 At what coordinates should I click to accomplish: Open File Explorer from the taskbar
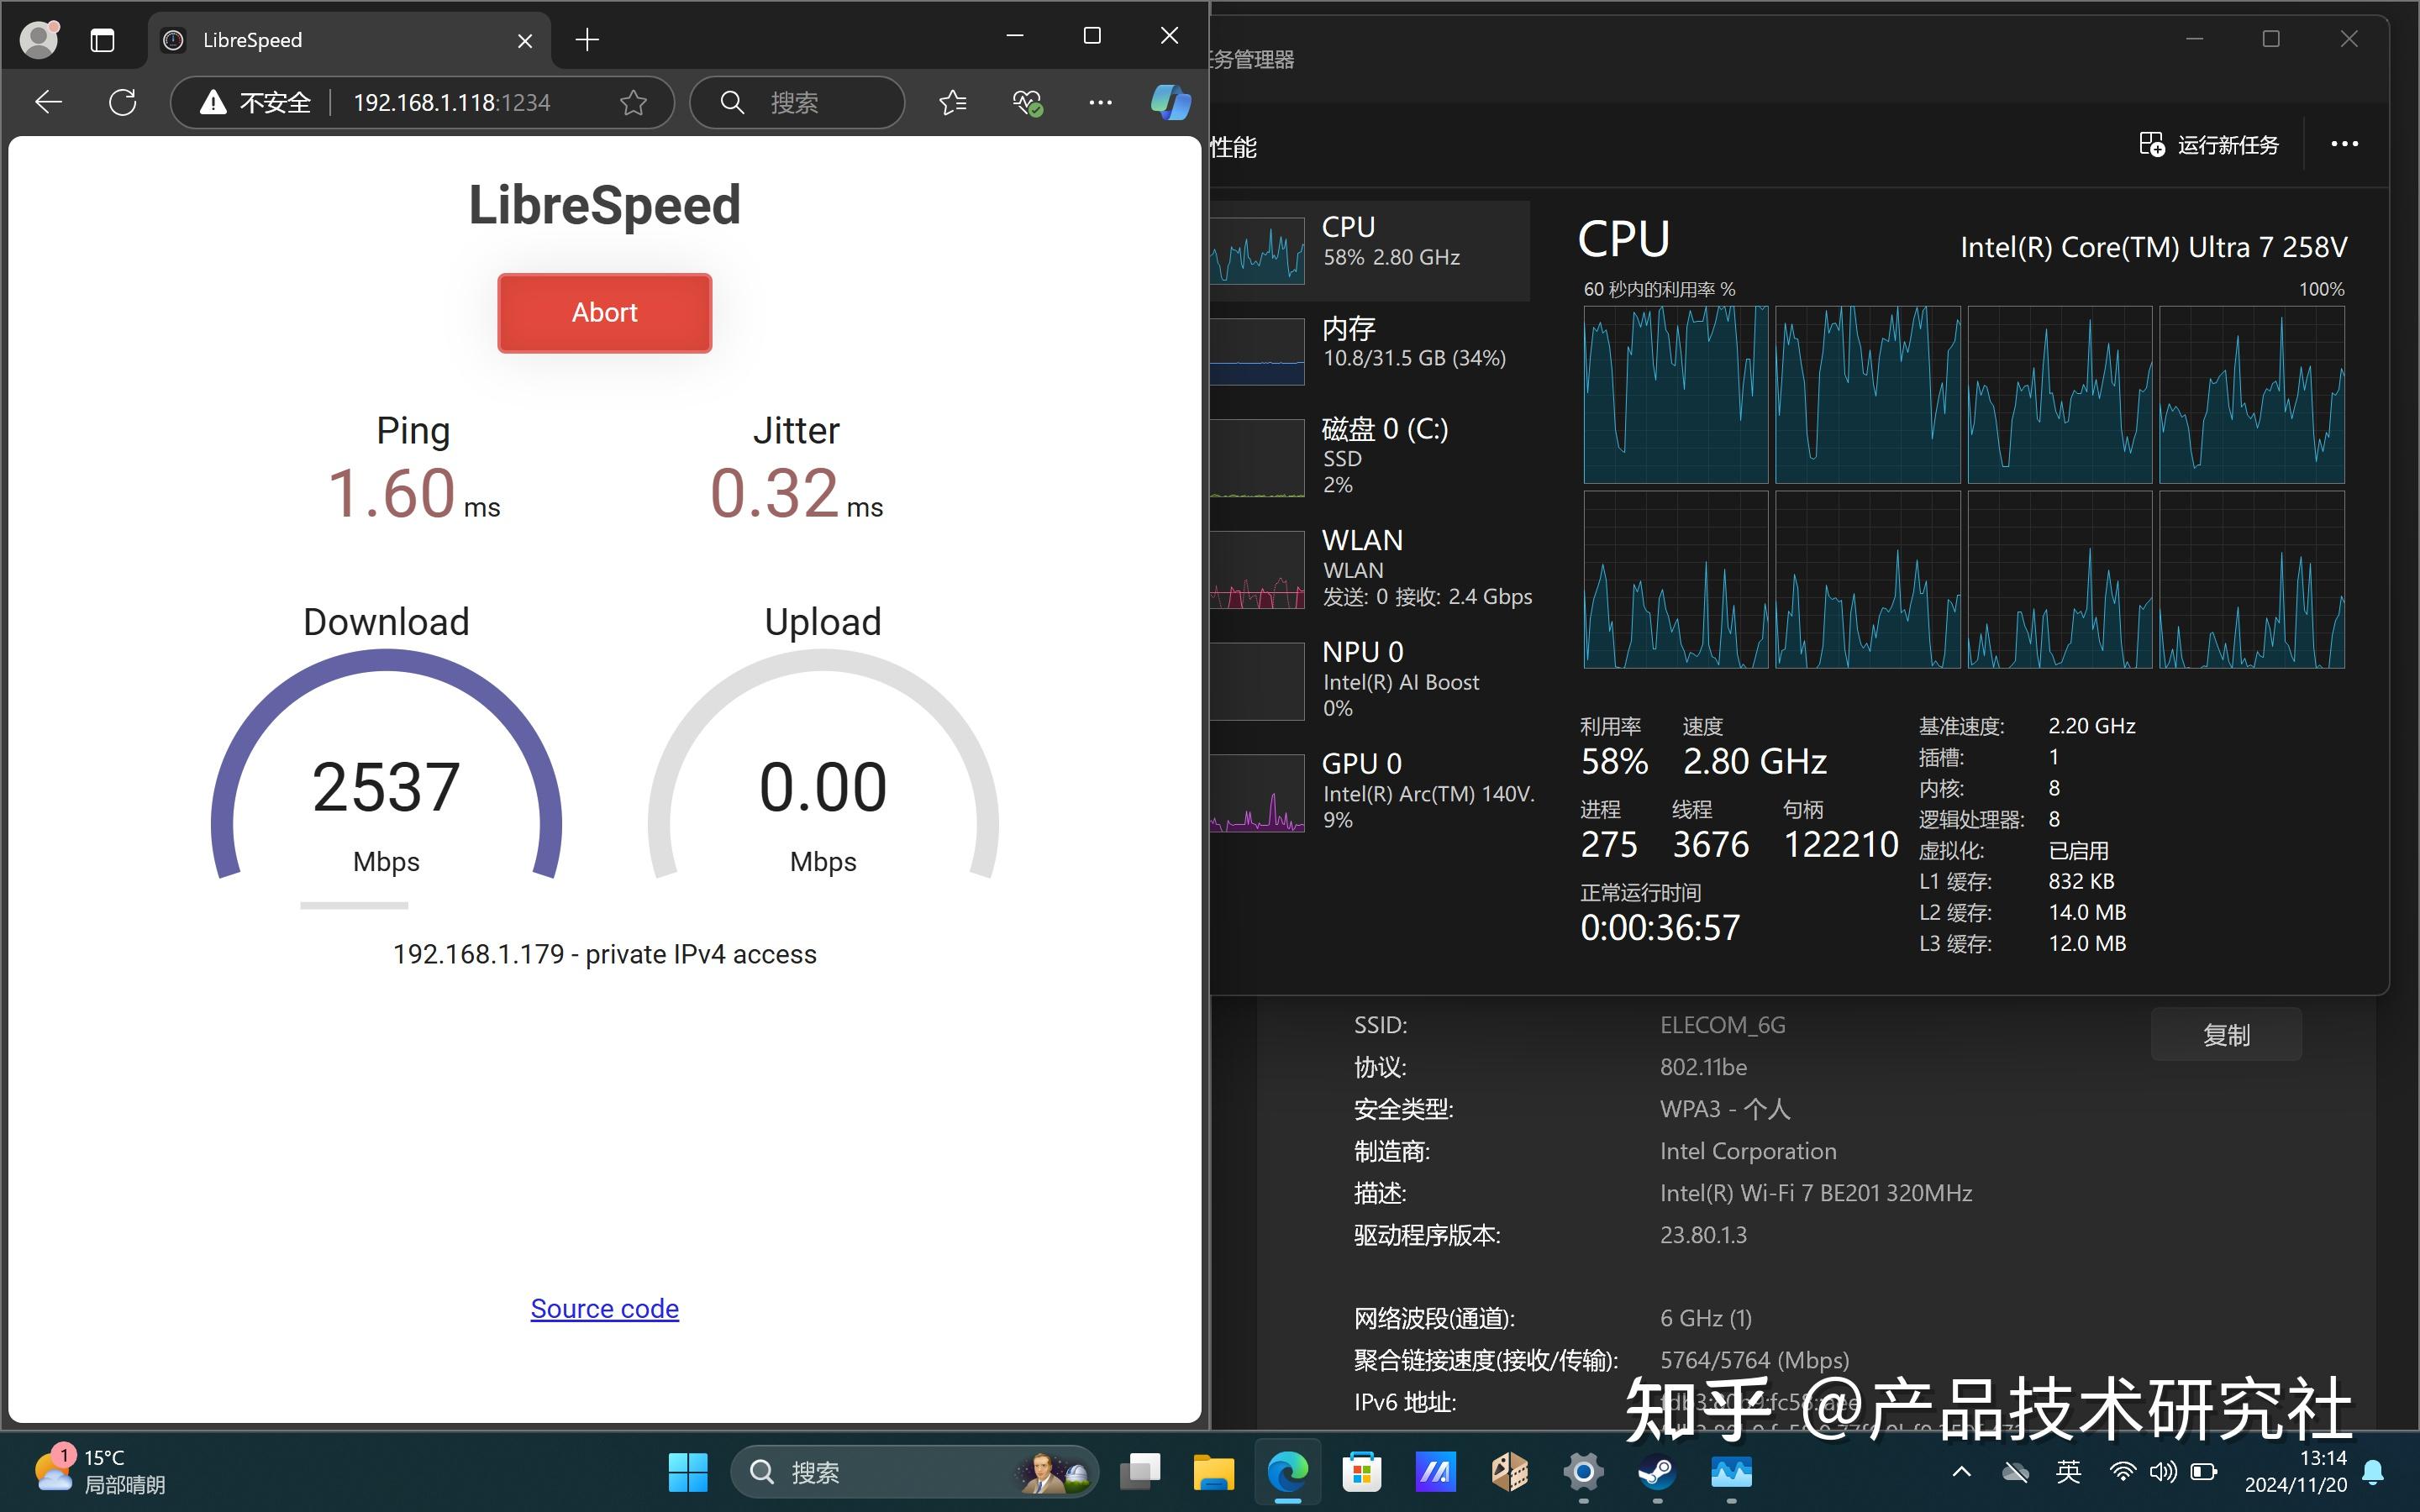click(1213, 1472)
